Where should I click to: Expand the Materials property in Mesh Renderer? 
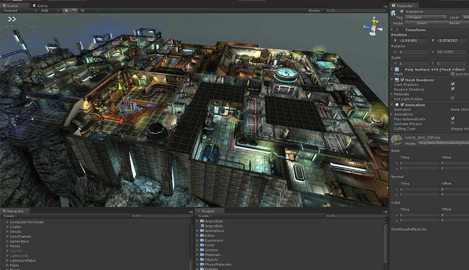point(392,94)
